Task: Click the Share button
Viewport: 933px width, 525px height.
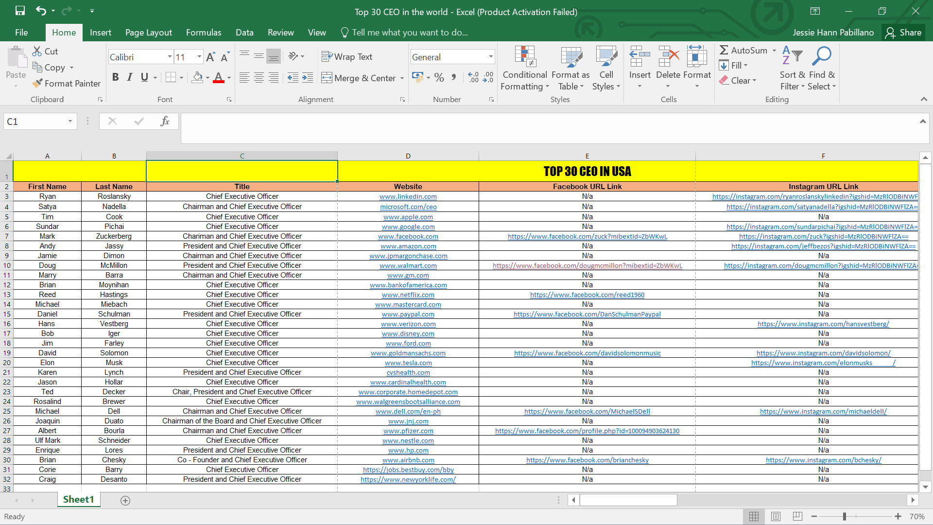Action: click(x=904, y=33)
